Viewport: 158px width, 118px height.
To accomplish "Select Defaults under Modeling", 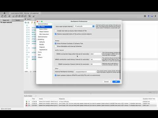I will [x=42, y=42].
